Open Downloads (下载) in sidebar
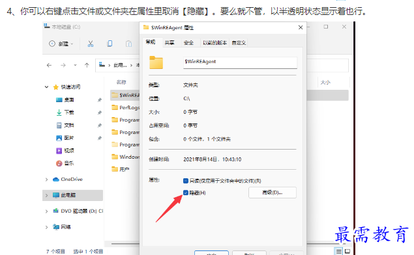 point(65,113)
